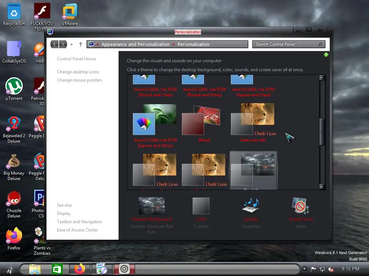Image resolution: width=369 pixels, height=276 pixels.
Task: Open Big Money Deluxe shortcut
Action: [x=14, y=167]
